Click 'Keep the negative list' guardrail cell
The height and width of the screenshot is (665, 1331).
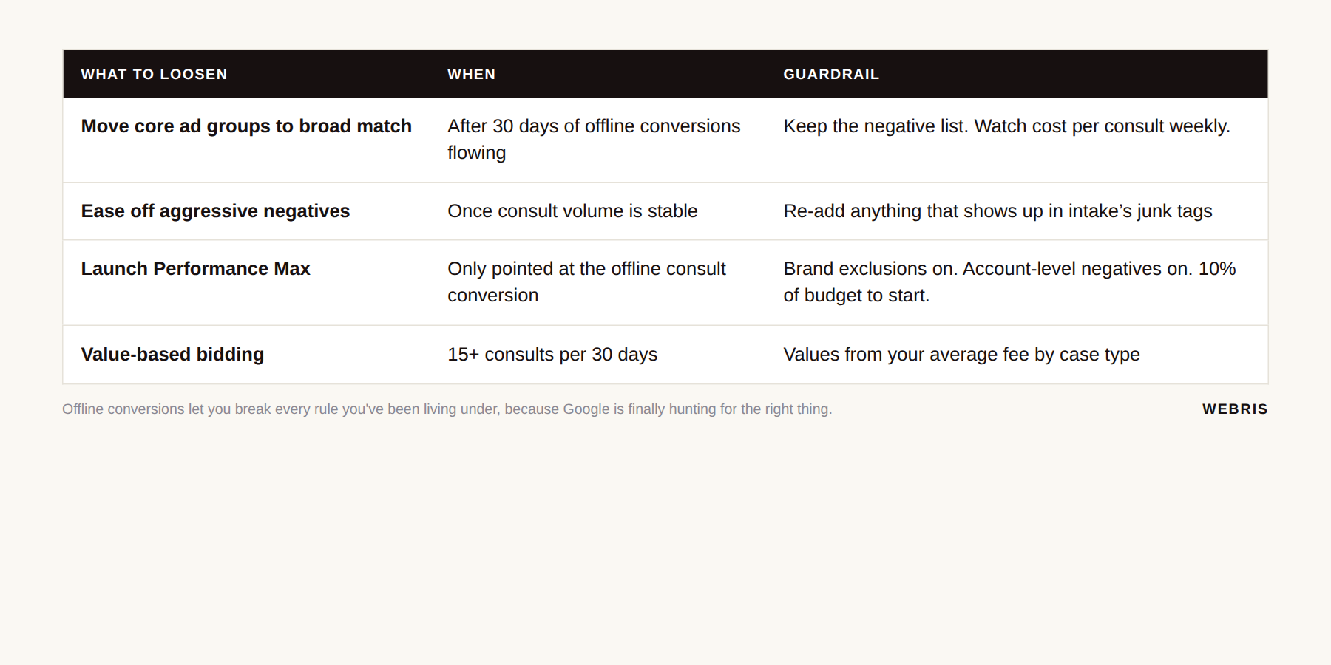click(1006, 126)
